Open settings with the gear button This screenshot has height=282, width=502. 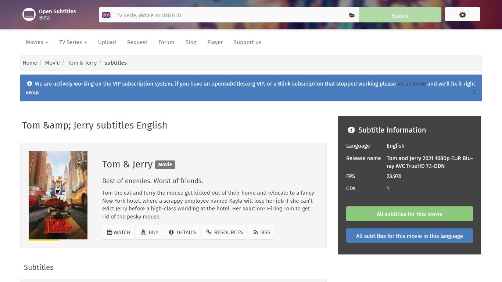point(462,15)
